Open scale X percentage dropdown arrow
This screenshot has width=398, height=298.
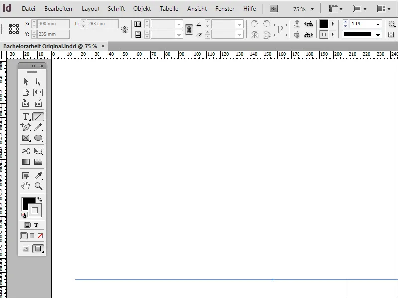[179, 24]
